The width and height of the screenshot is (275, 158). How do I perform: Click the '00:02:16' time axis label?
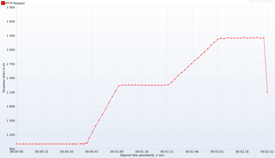242,152
